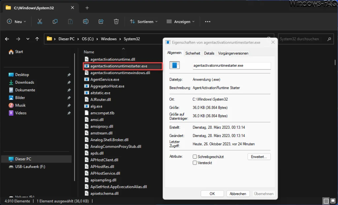This screenshot has width=338, height=205.
Task: Select AgentService.exe file icon
Action: click(86, 79)
